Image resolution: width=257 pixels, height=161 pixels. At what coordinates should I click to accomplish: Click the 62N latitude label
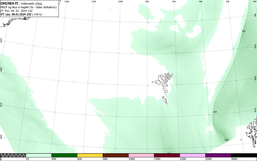255,78
